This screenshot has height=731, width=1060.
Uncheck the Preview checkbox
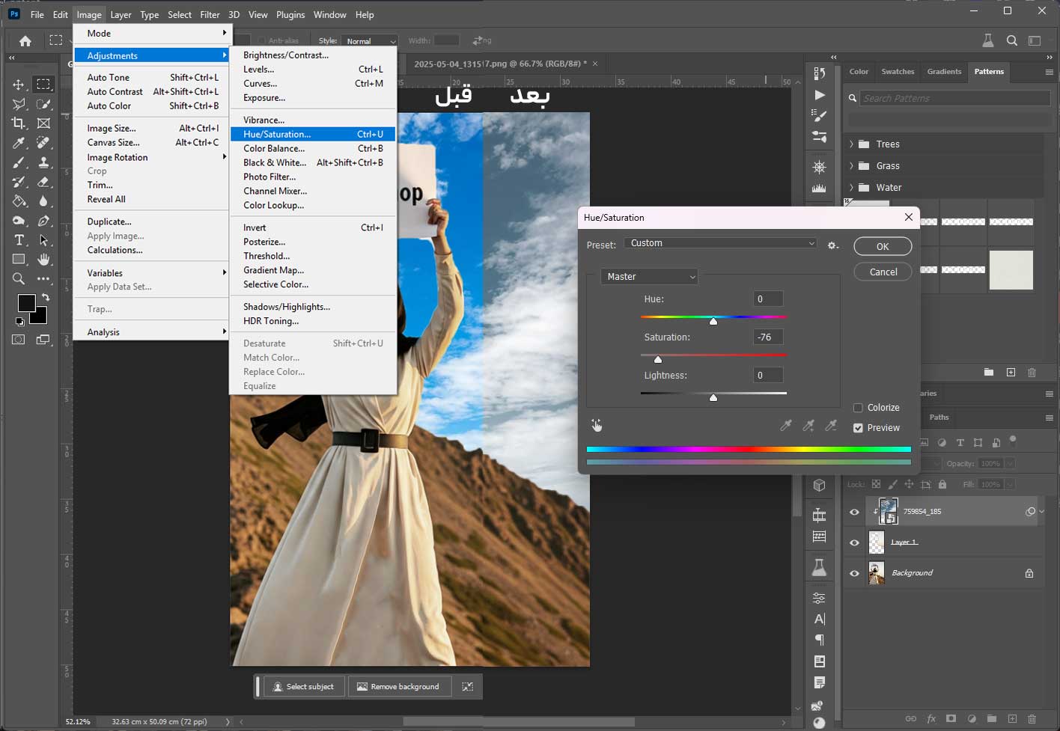(858, 428)
